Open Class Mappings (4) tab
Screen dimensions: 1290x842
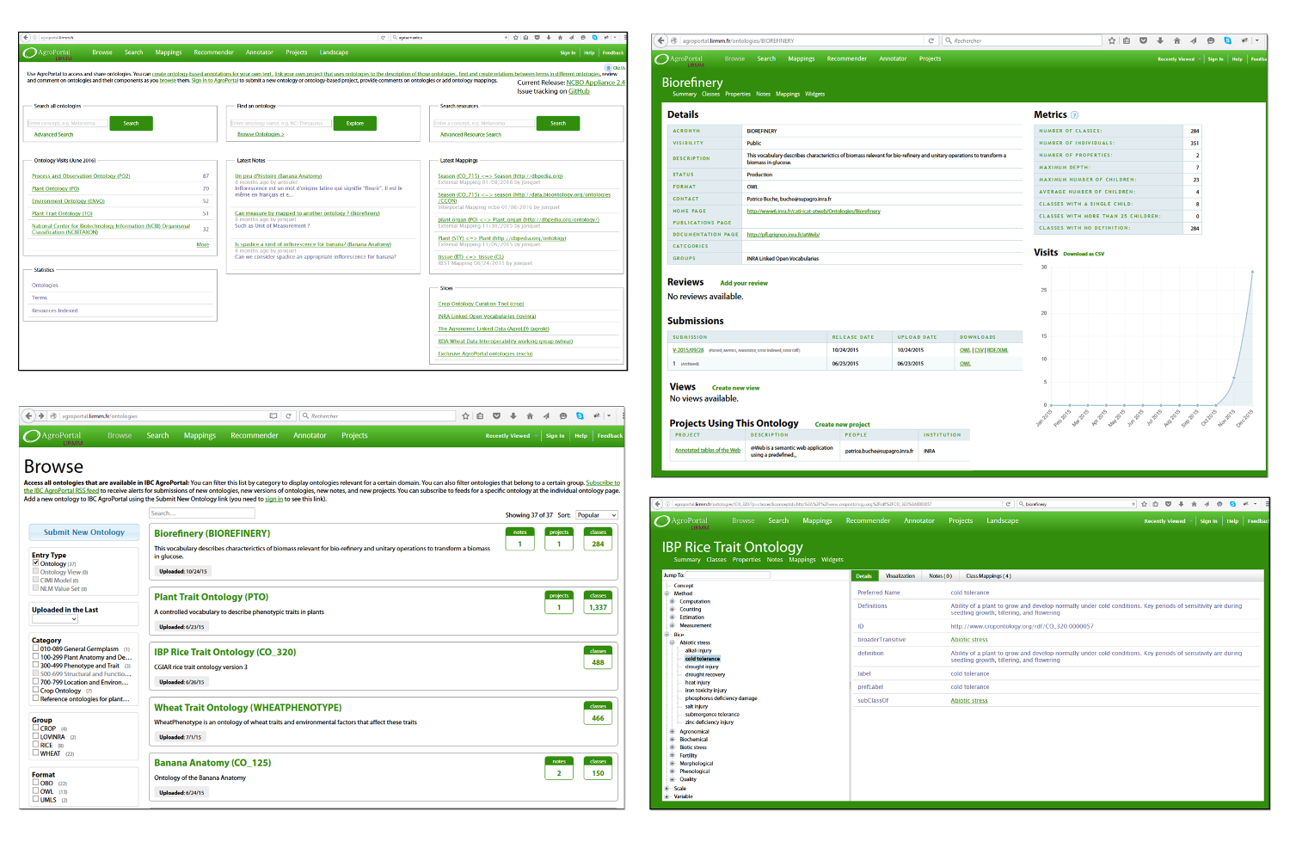pos(988,576)
